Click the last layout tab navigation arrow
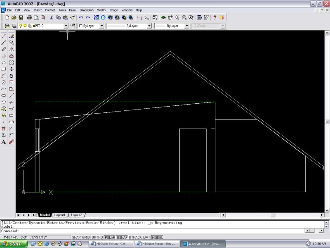Screen dimensions: 330x248 pos(34,215)
